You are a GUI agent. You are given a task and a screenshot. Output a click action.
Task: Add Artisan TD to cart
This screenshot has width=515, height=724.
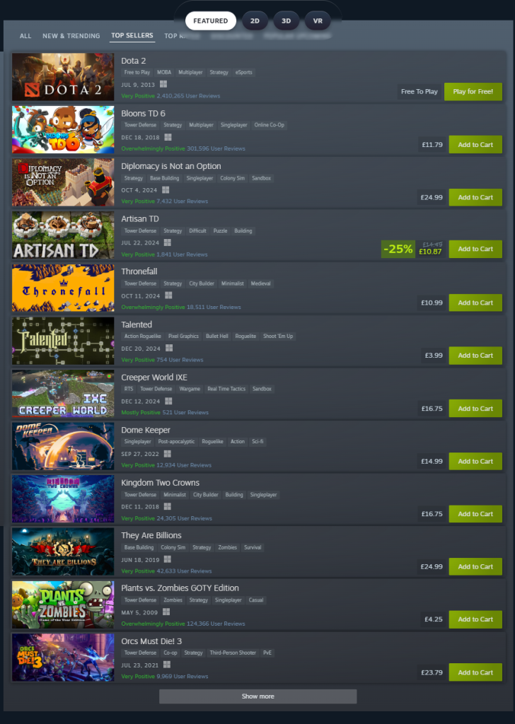(x=475, y=249)
